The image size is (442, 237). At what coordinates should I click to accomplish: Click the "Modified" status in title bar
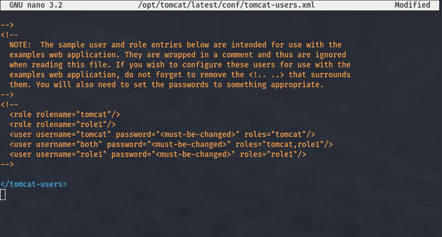click(412, 5)
